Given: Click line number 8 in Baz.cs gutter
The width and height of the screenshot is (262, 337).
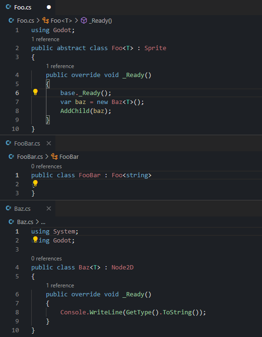Looking at the screenshot, I should pos(17,312).
